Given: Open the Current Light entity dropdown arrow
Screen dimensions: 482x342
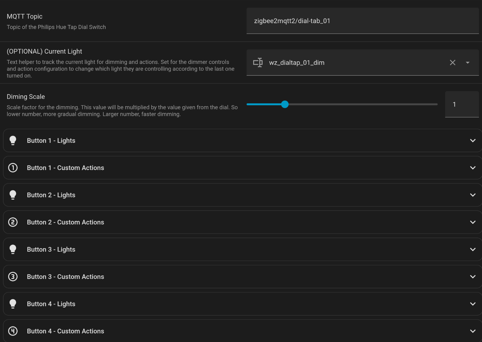Looking at the screenshot, I should 468,62.
